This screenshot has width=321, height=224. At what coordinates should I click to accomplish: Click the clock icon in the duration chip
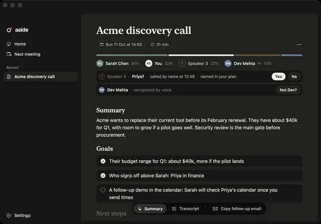152,44
